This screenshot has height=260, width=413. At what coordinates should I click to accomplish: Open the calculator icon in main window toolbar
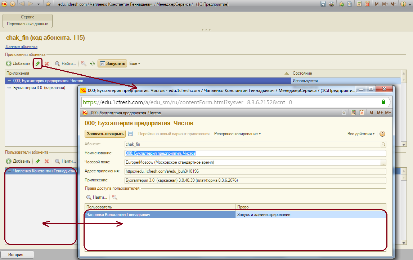click(359, 4)
